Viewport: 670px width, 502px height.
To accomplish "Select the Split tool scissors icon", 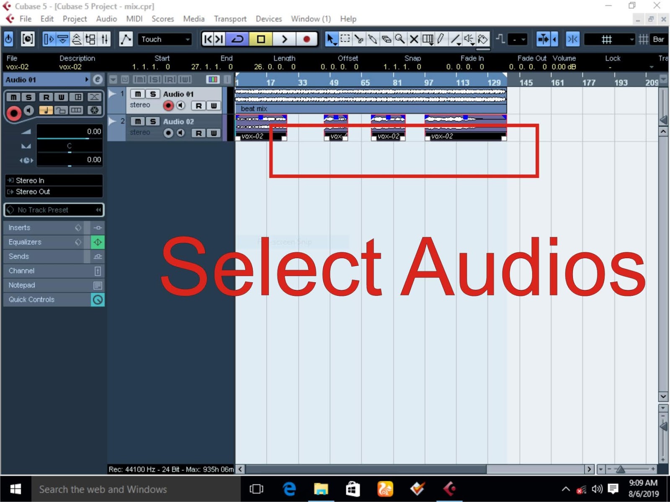I will (359, 39).
